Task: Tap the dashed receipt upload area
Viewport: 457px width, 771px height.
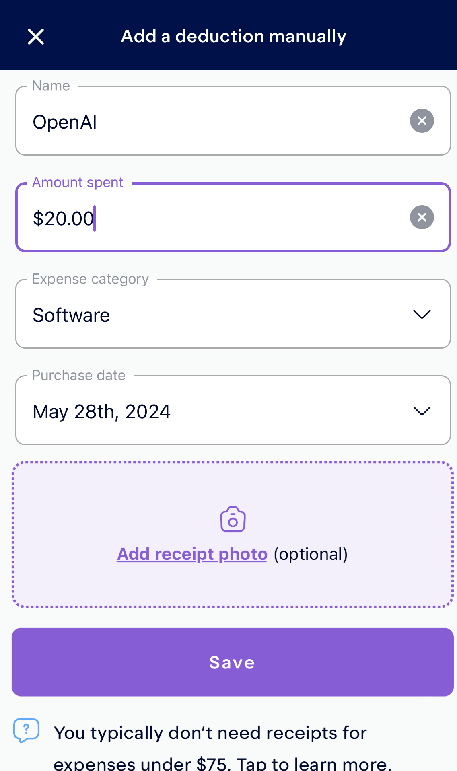Action: 233,535
